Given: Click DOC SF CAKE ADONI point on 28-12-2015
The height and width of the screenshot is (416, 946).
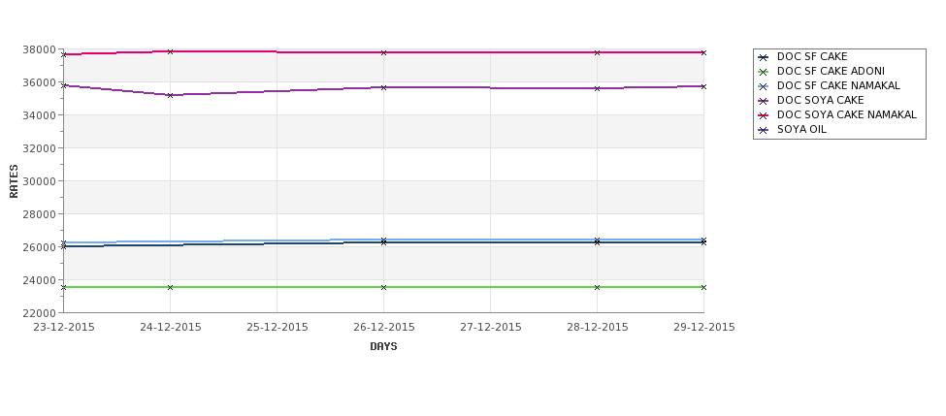Looking at the screenshot, I should coord(598,288).
